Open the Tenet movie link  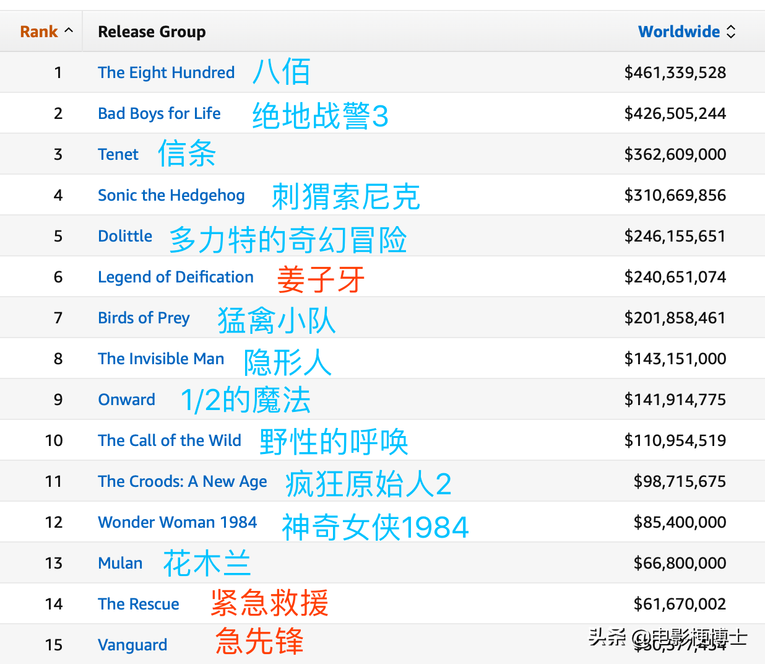pyautogui.click(x=118, y=154)
